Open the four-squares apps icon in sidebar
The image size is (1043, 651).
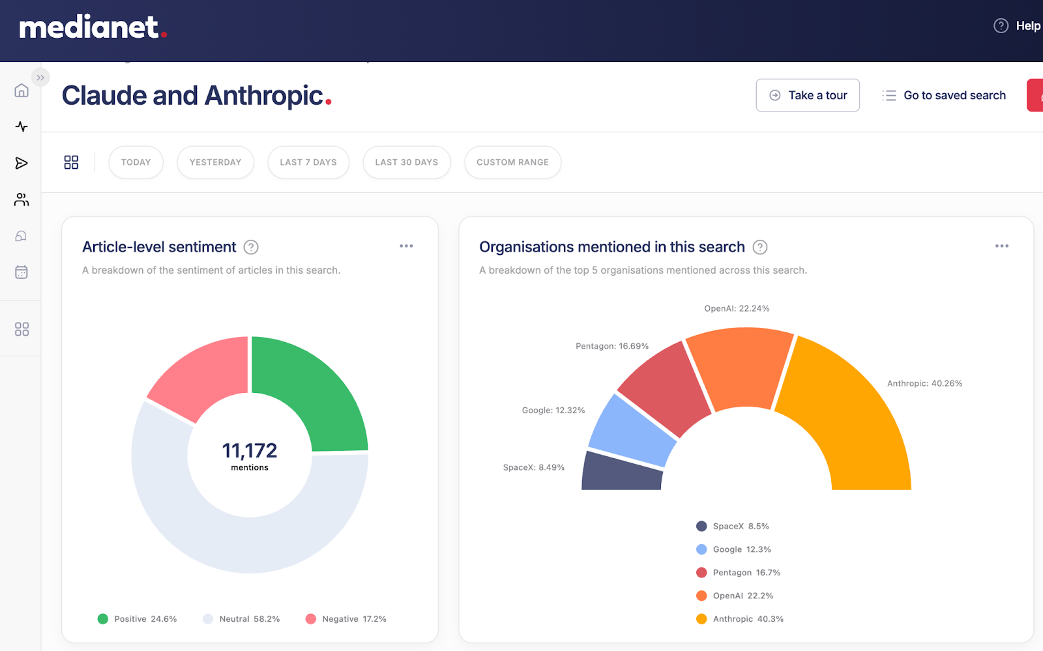22,329
